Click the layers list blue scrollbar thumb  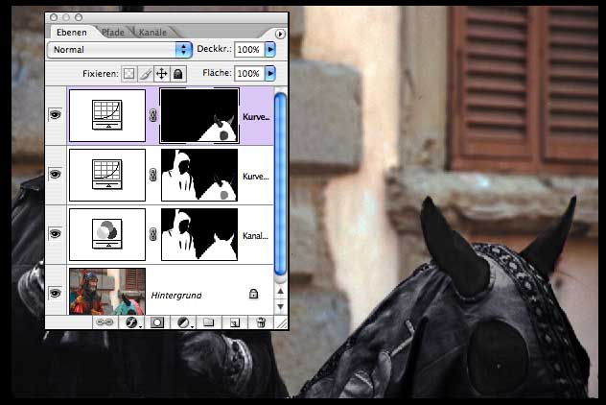(280, 183)
